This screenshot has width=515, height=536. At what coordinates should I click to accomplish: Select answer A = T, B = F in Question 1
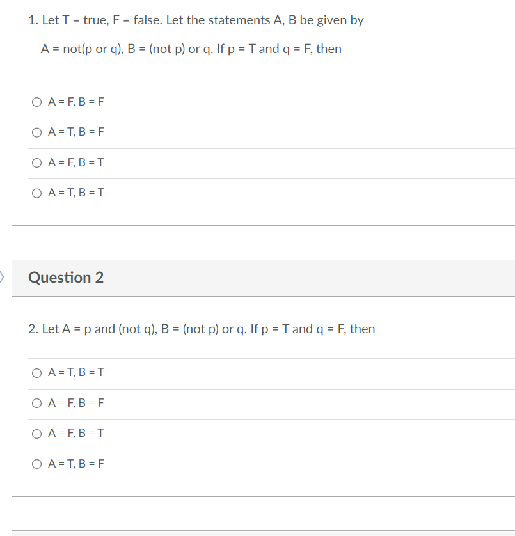tap(76, 132)
